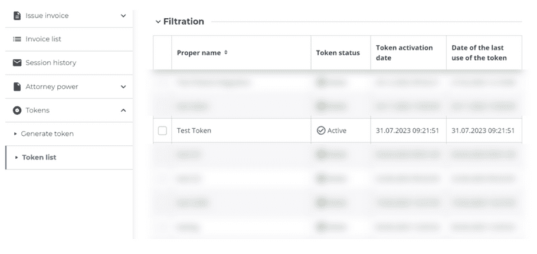Click the Tokens circle icon
Screen dimensions: 537x254
click(17, 111)
